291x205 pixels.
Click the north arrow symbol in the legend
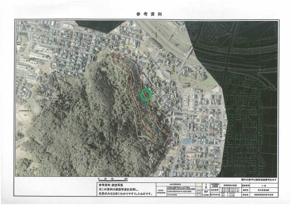click(x=206, y=186)
